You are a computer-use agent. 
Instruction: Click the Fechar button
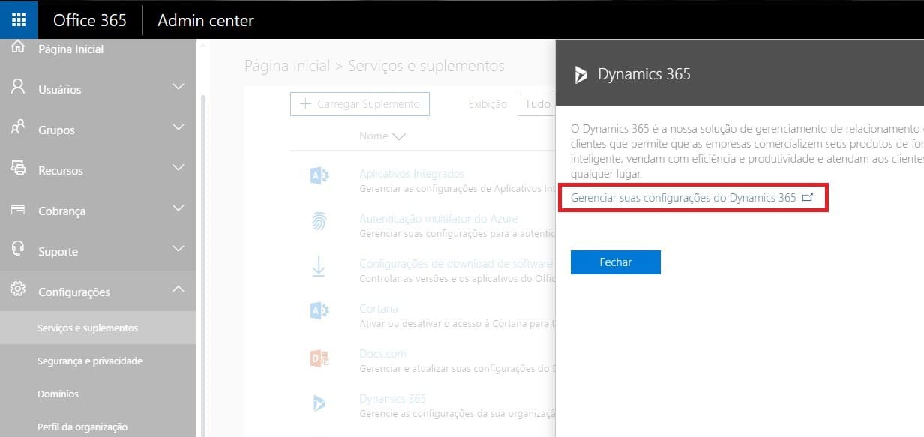(x=615, y=262)
